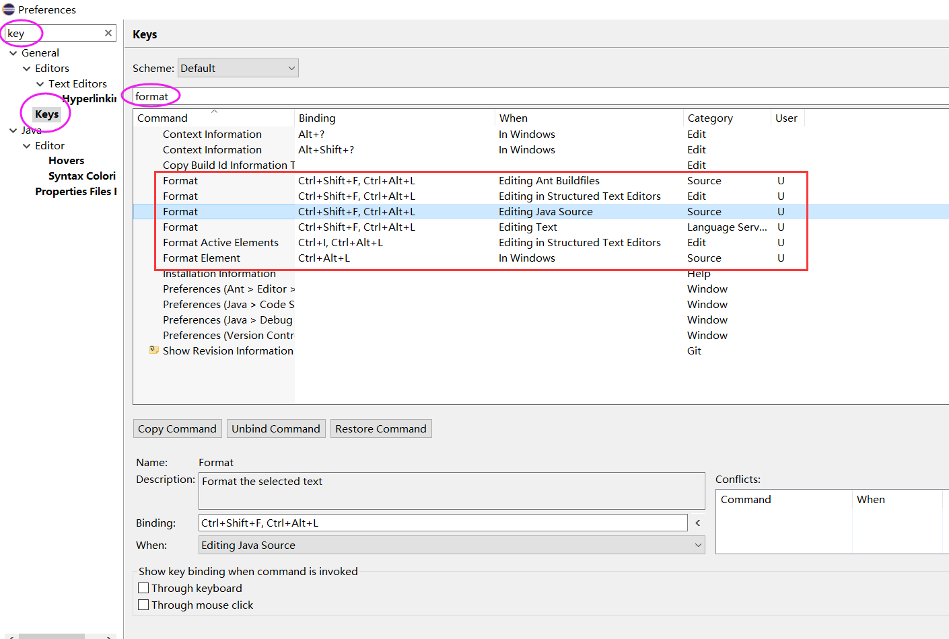Click the Description text box
949x639 pixels.
[x=452, y=491]
